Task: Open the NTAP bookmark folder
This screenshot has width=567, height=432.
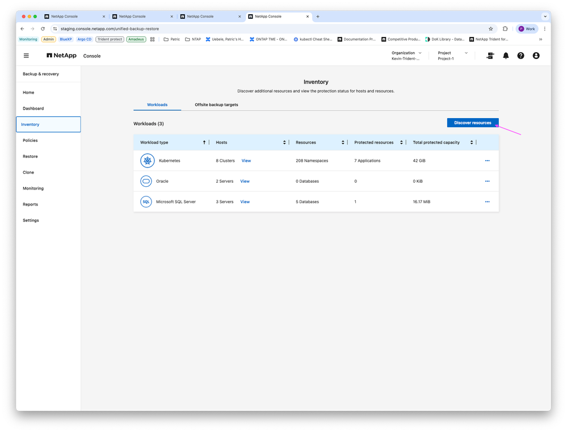Action: (193, 39)
